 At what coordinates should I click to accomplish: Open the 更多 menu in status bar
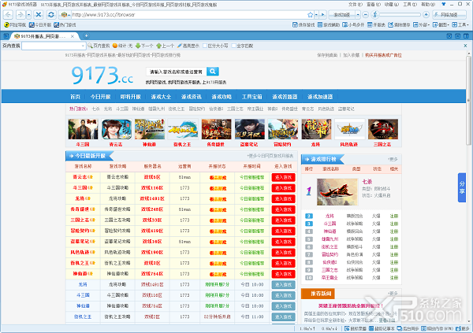click(463, 328)
